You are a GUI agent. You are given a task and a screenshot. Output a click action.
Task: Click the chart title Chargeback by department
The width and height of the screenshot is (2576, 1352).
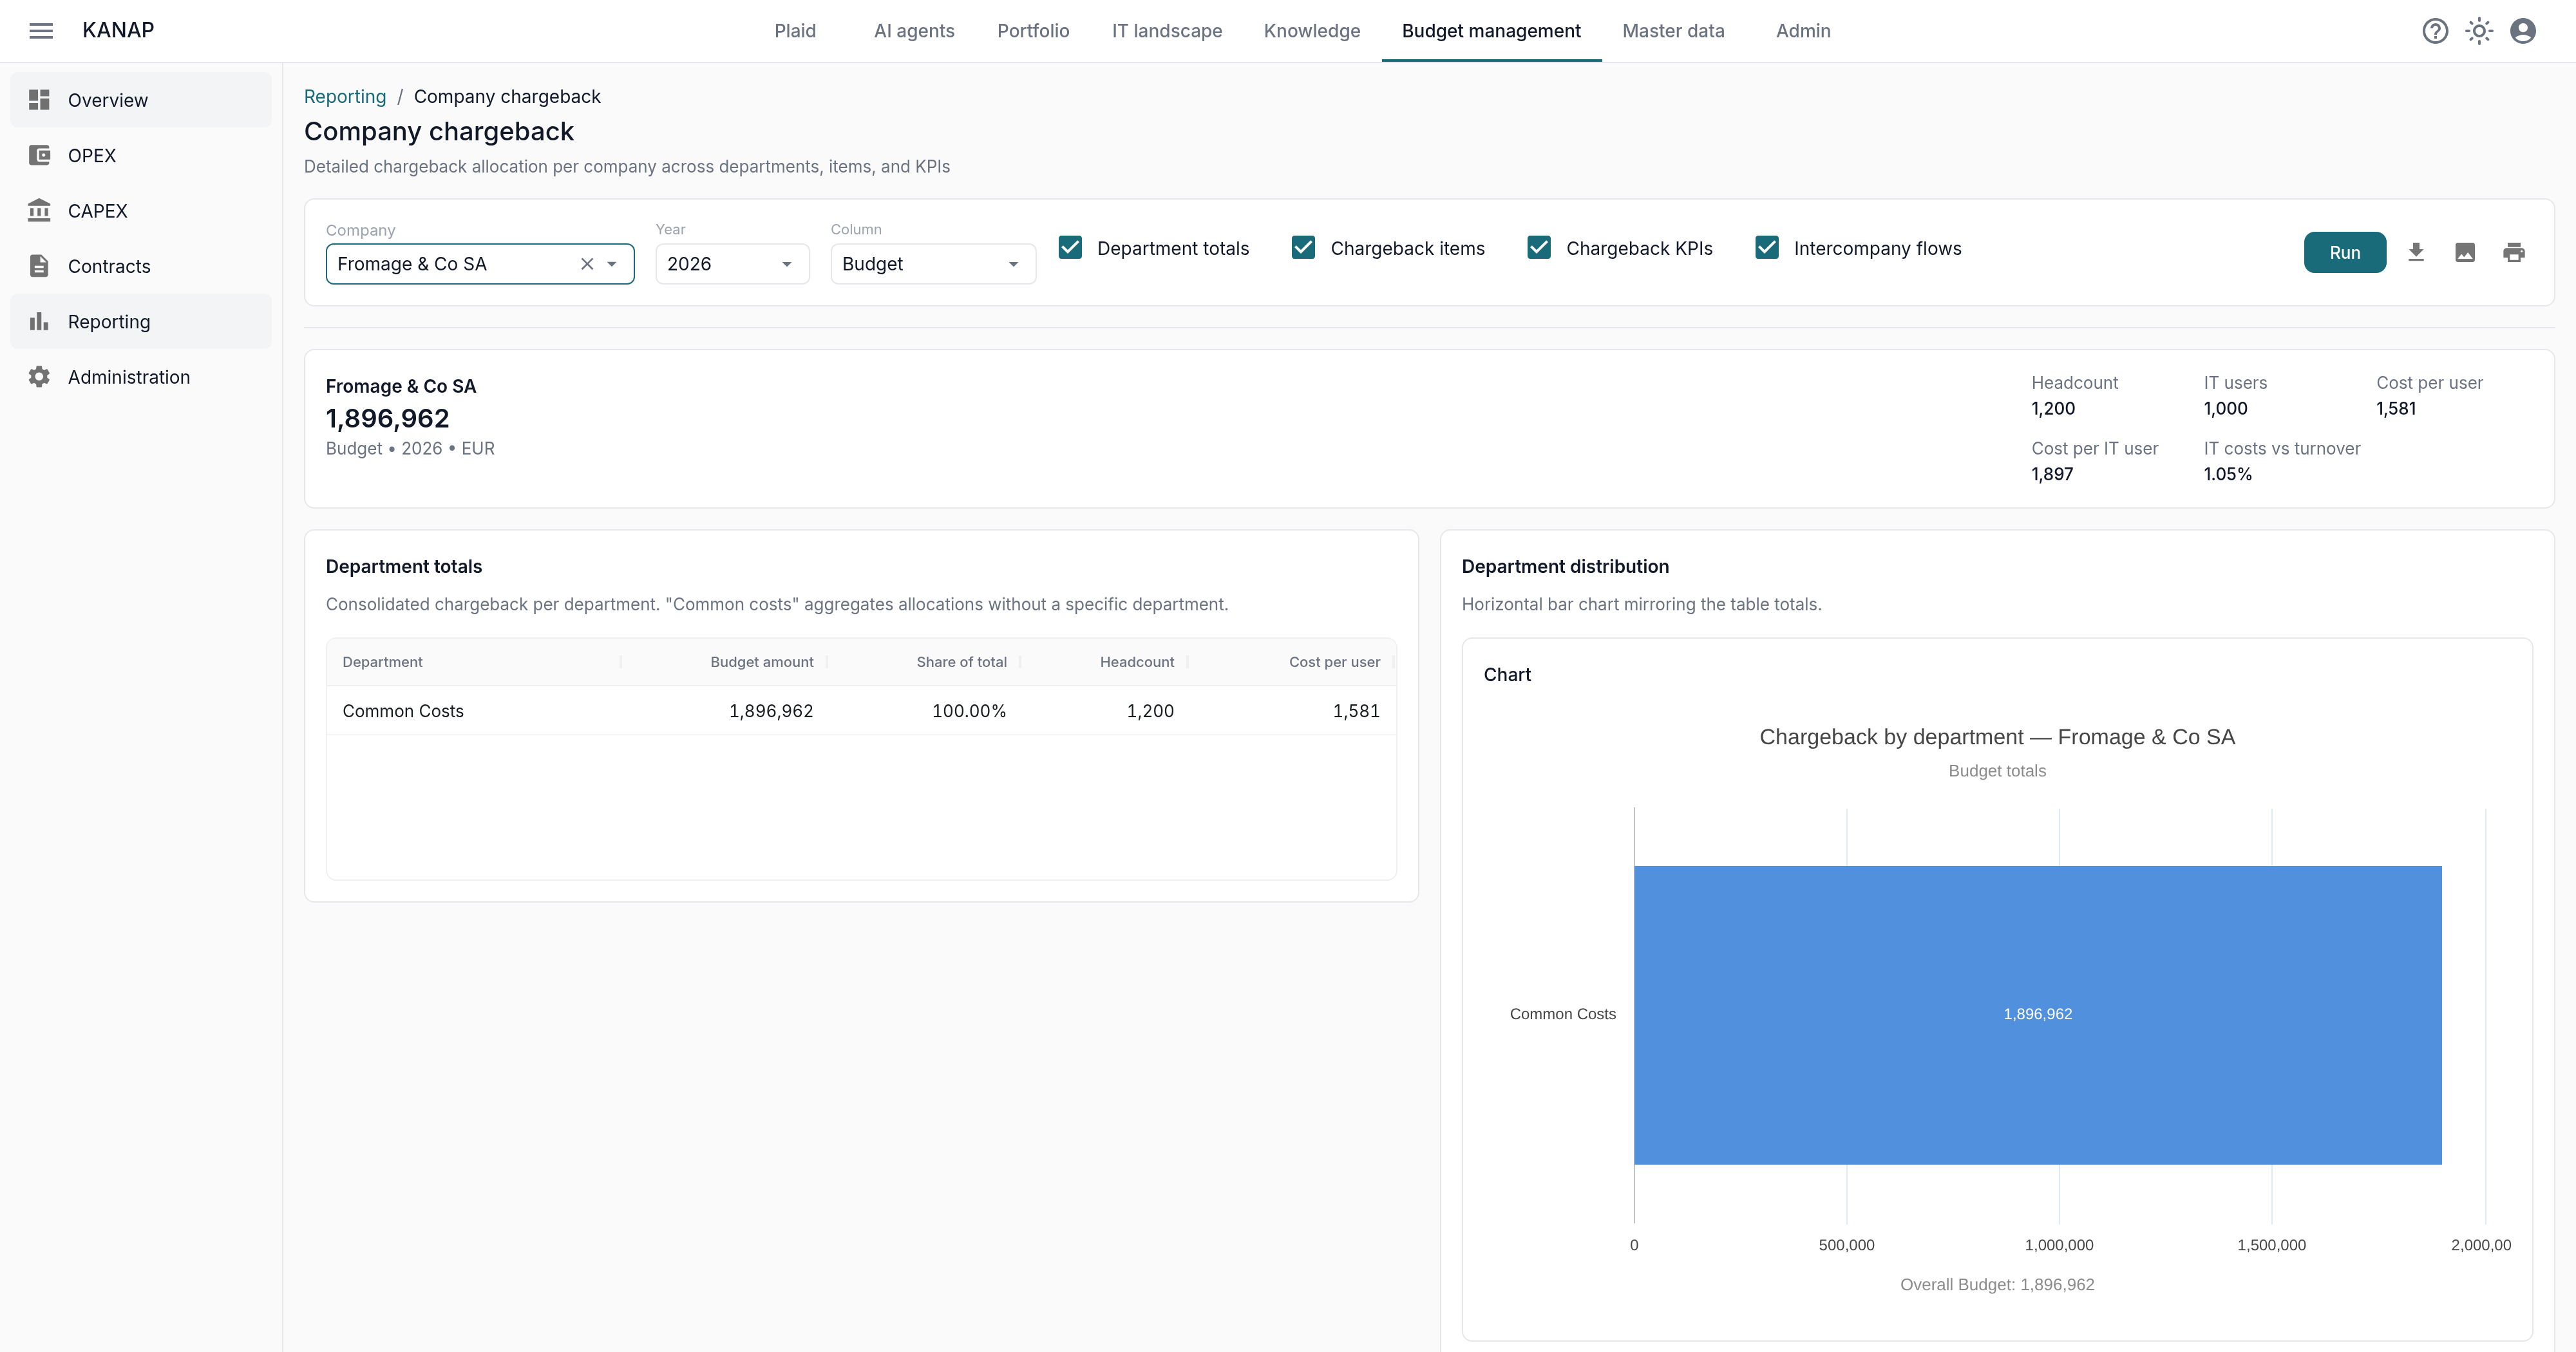tap(1997, 737)
